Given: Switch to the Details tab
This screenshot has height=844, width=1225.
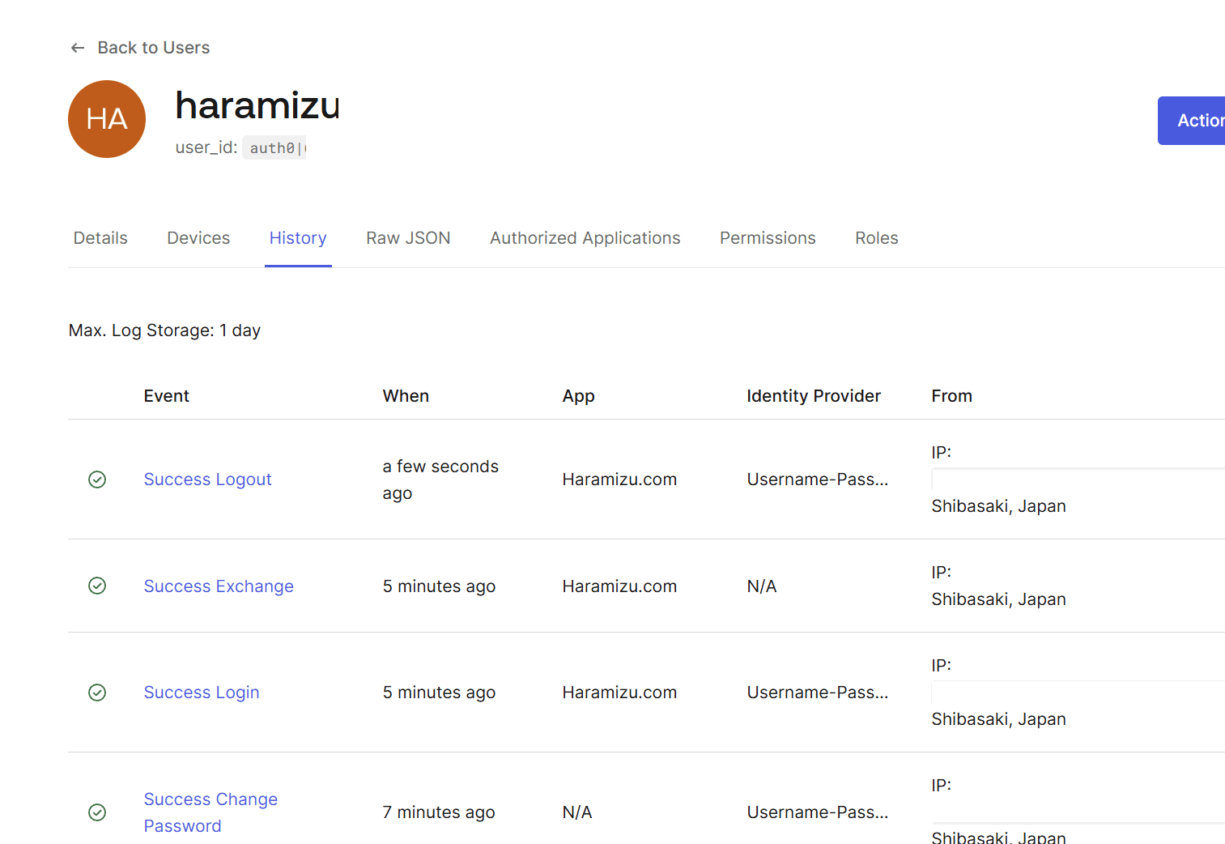Looking at the screenshot, I should (100, 238).
